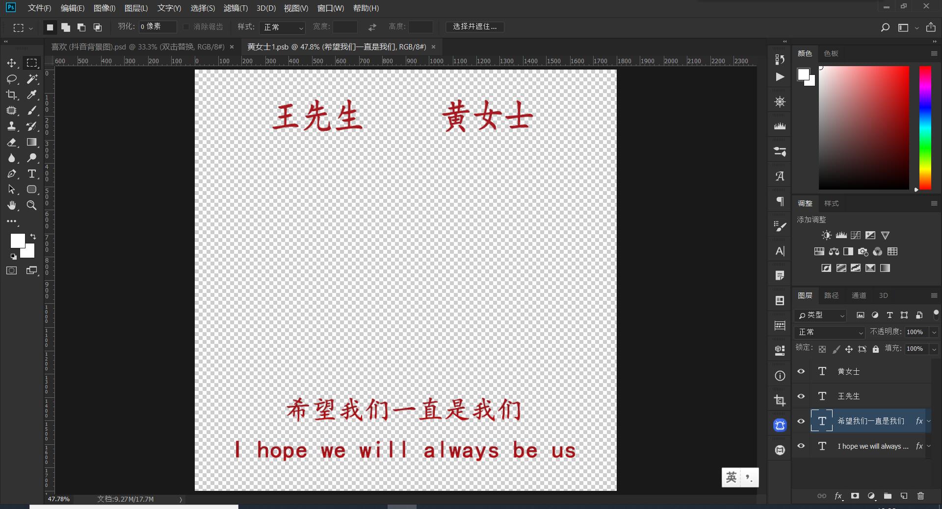Hide the 黄女士 text layer
The height and width of the screenshot is (509, 942).
coord(801,371)
